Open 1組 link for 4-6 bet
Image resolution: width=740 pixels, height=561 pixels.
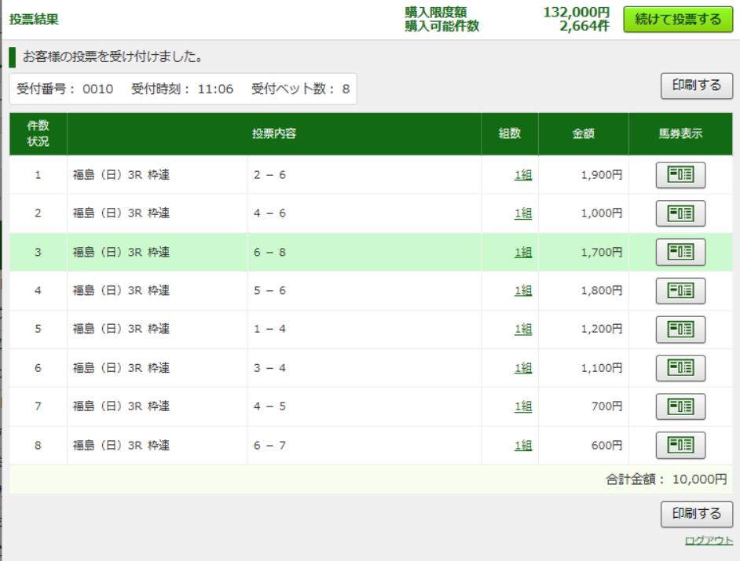pos(523,213)
